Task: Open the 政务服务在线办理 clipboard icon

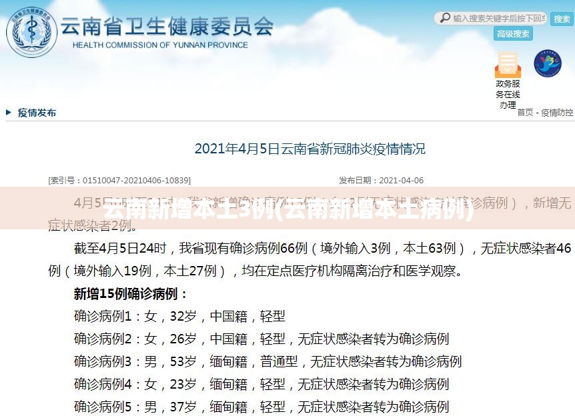Action: pyautogui.click(x=508, y=65)
